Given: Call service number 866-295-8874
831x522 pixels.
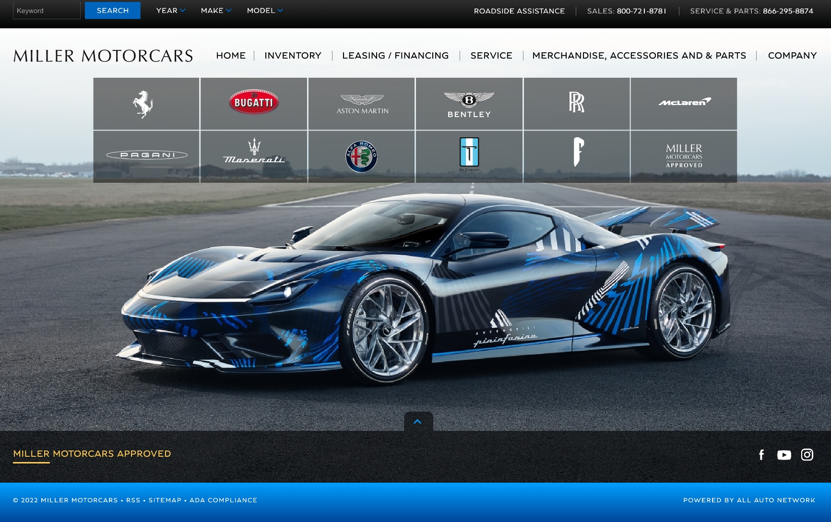Looking at the screenshot, I should [788, 11].
